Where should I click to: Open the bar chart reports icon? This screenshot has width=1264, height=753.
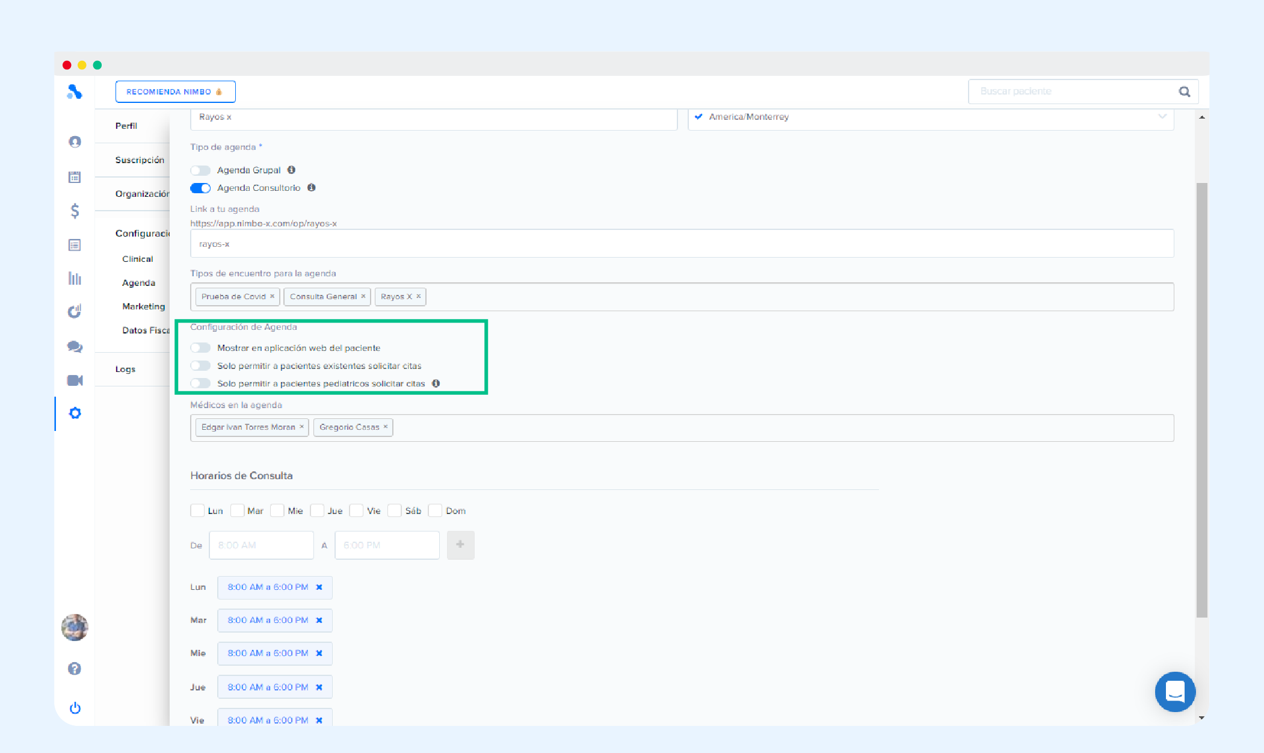tap(75, 279)
